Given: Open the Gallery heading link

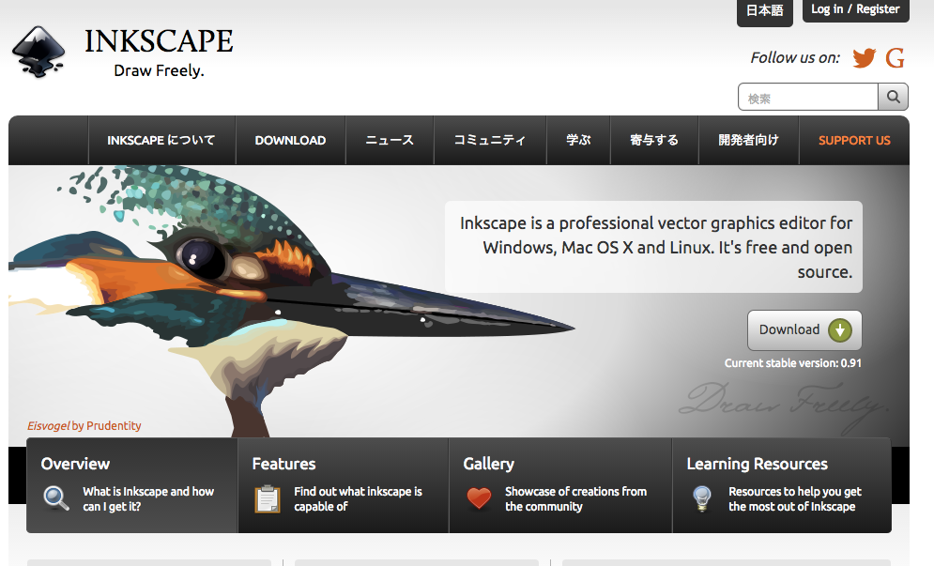Looking at the screenshot, I should coord(489,464).
